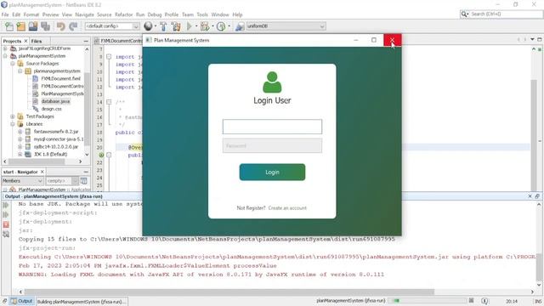Click the Clean and Build icon
The image size is (544, 306).
176,26
